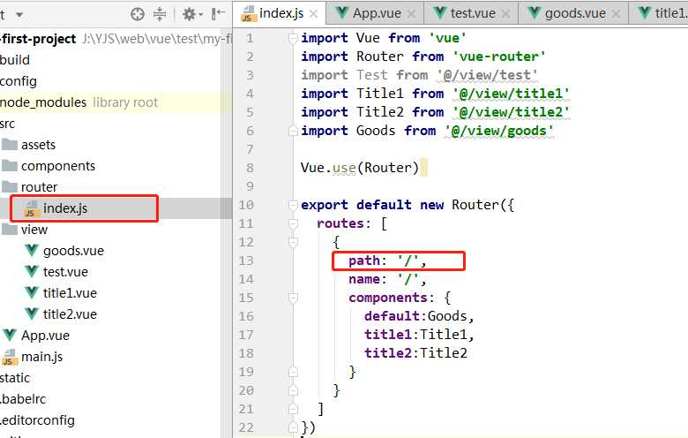Collapse the routes array fold on line 11
The image size is (688, 438).
click(293, 223)
